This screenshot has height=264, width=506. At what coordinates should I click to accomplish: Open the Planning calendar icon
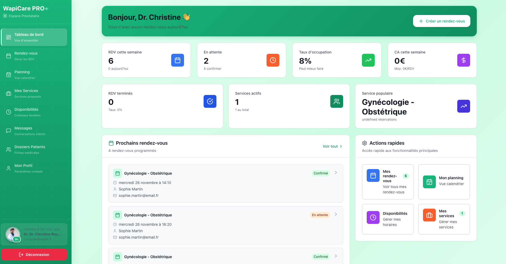pyautogui.click(x=8, y=74)
